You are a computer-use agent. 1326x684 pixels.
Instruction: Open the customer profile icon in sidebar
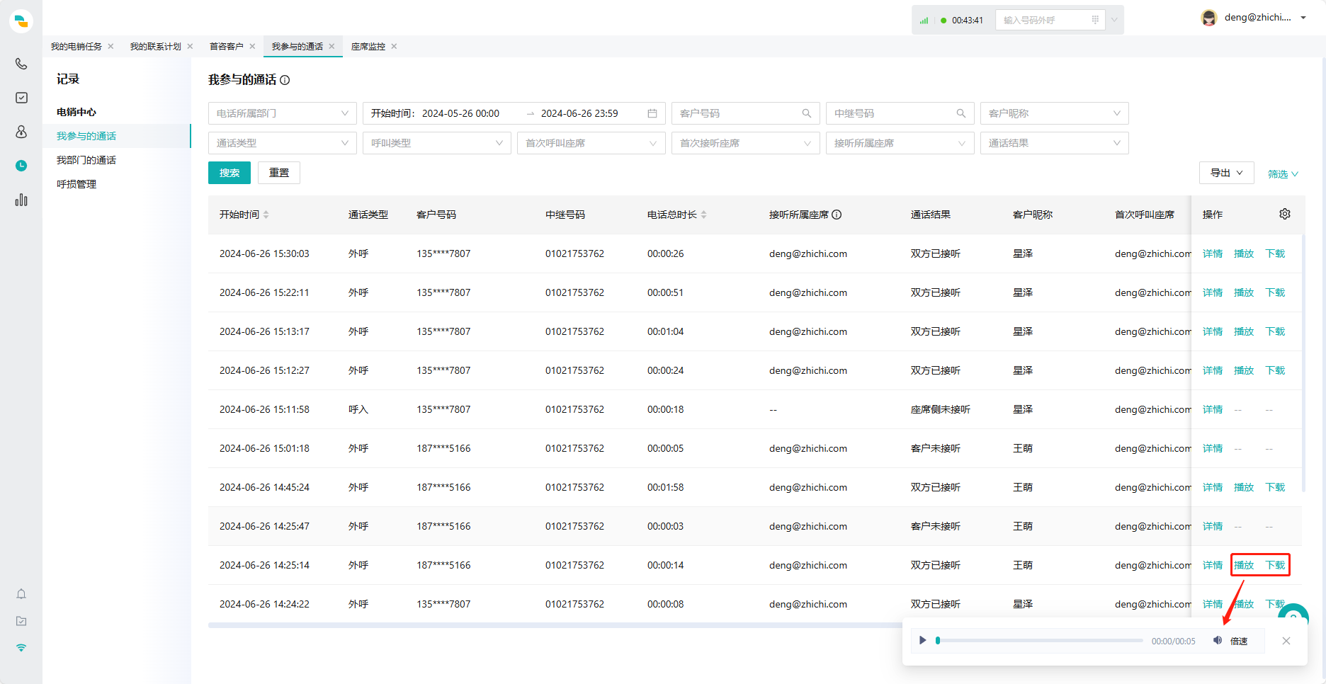click(x=21, y=132)
